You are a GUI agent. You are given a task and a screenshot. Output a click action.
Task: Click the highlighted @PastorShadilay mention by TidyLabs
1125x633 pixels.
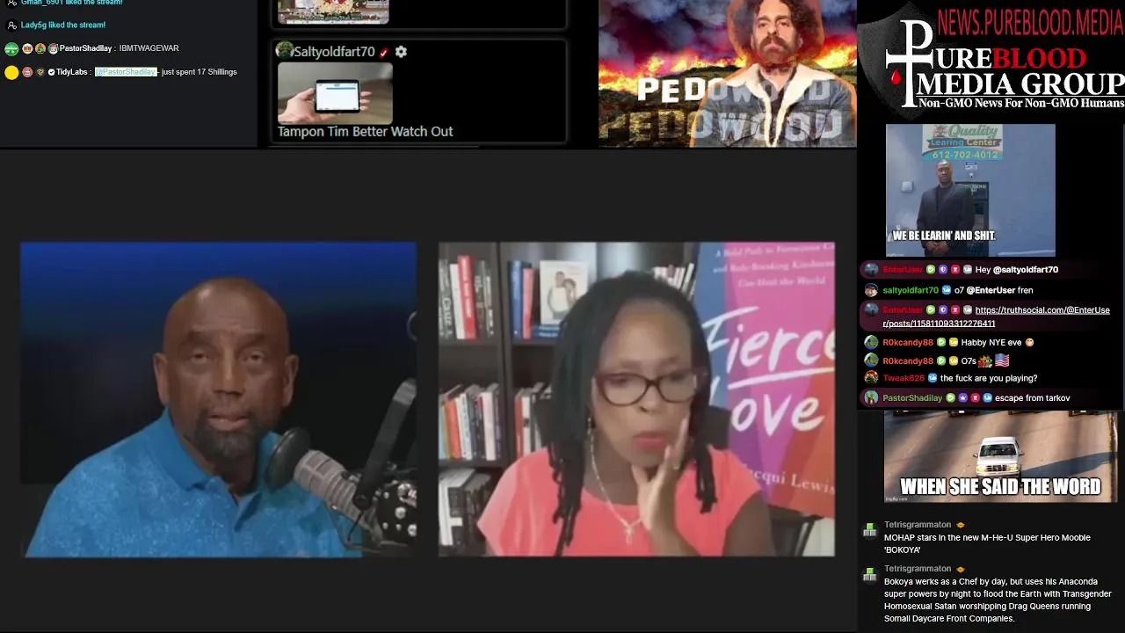point(126,72)
